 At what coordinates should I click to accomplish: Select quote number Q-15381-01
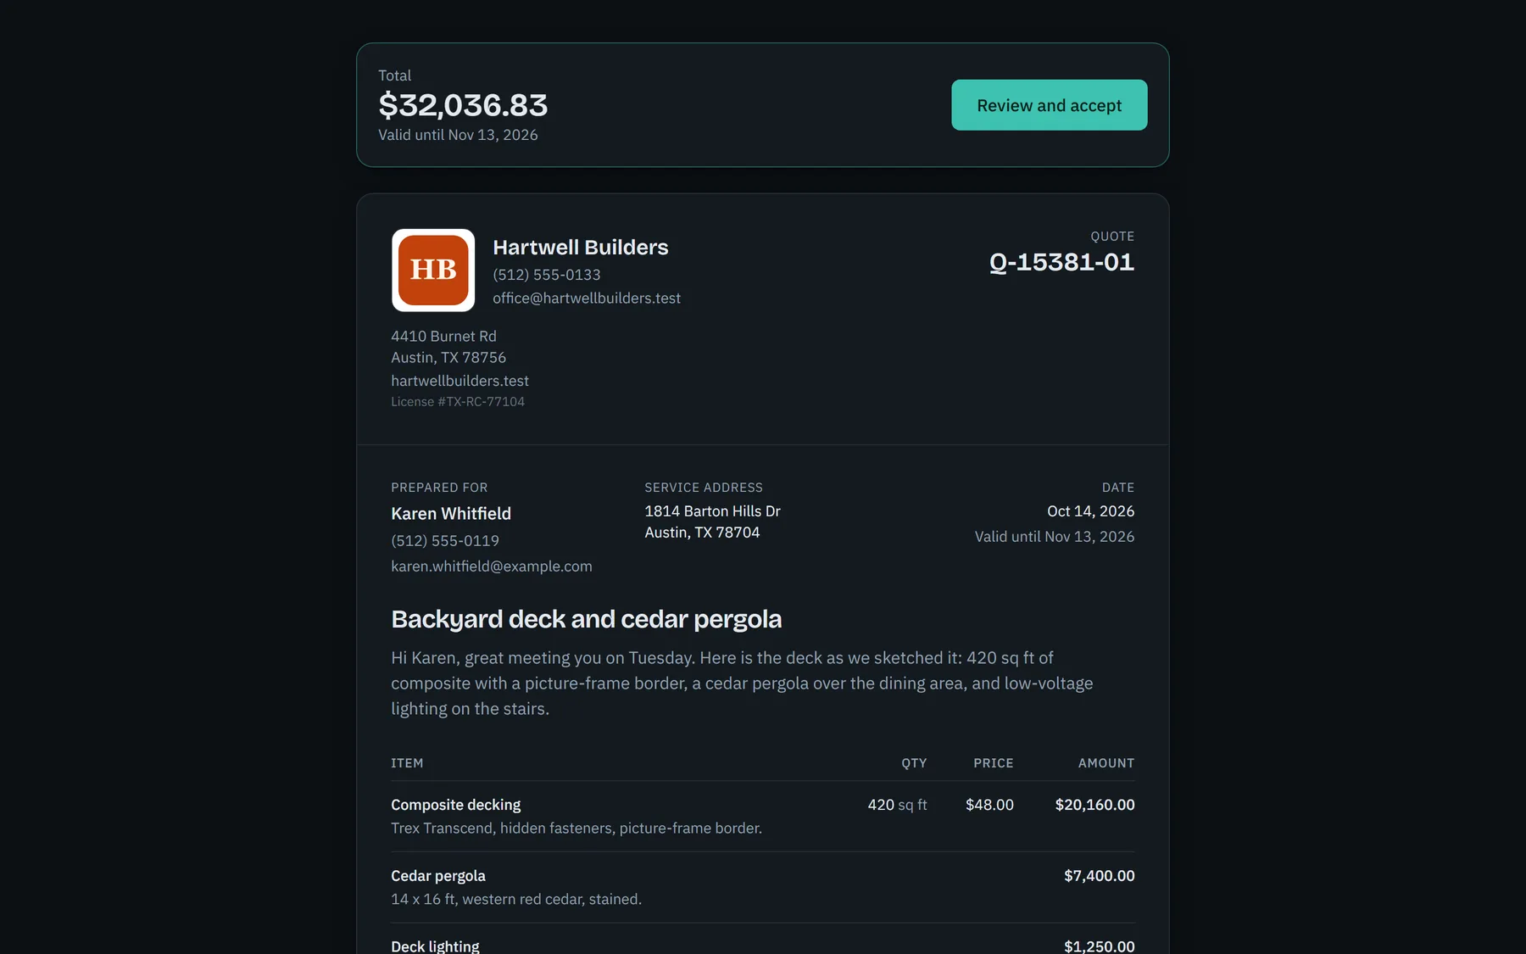[1061, 262]
